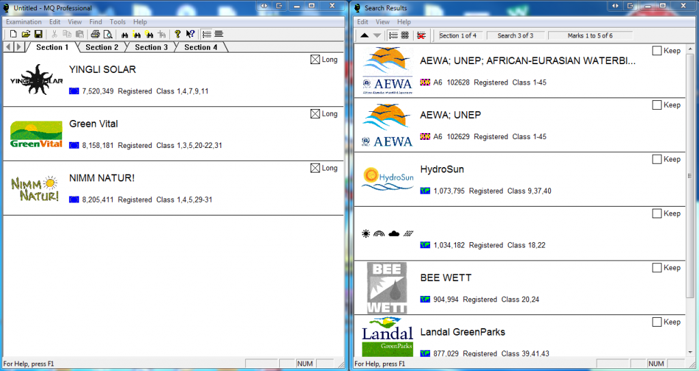Click the binoculars icon marked with yellow e
Viewport: 699px width, 371px height.
pyautogui.click(x=149, y=34)
